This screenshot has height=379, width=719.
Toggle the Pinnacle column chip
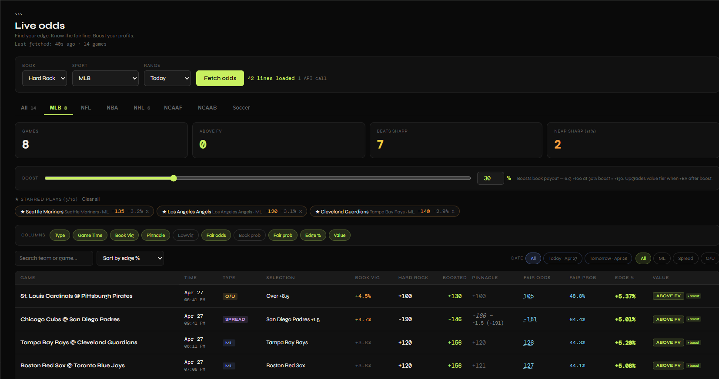156,235
